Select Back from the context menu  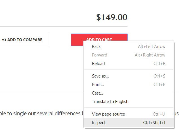tap(129, 47)
